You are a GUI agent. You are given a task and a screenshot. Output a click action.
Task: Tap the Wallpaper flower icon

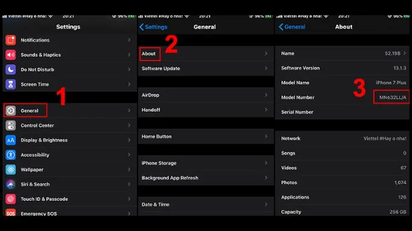10,169
